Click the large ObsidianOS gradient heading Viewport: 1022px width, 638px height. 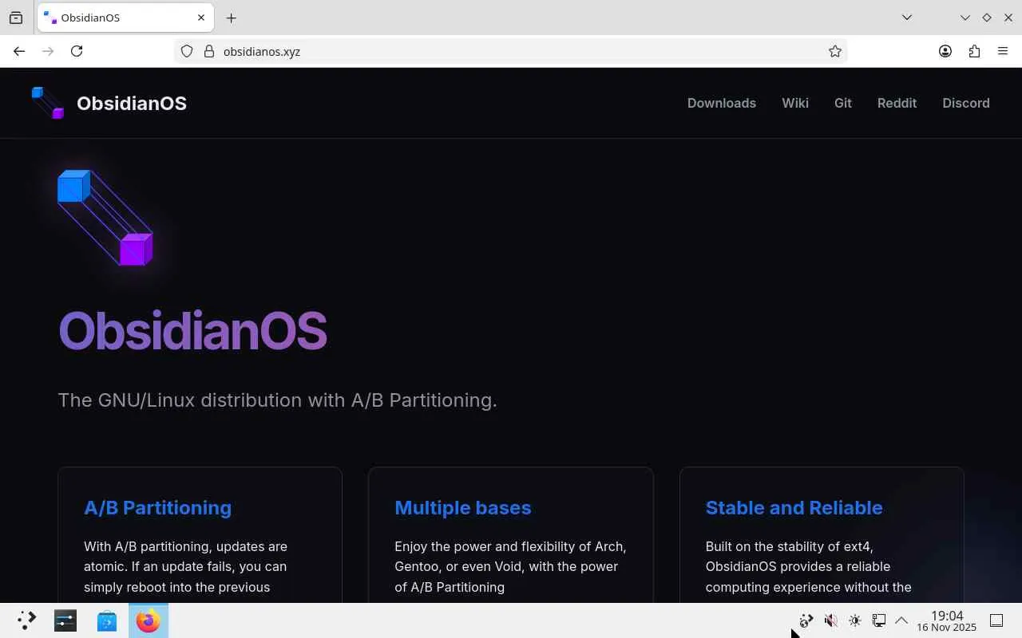click(192, 330)
